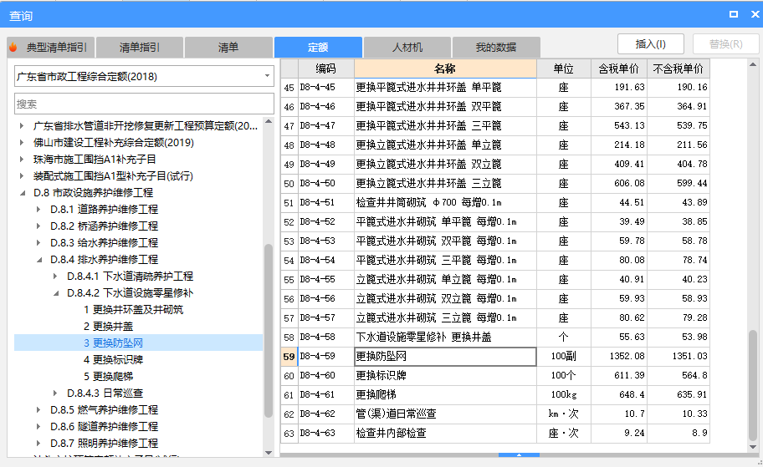The height and width of the screenshot is (467, 763).
Task: Select tree item 5 更换爬梯
Action: coord(109,376)
